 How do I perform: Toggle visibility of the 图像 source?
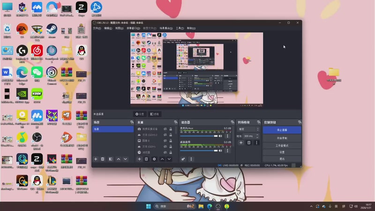click(165, 141)
